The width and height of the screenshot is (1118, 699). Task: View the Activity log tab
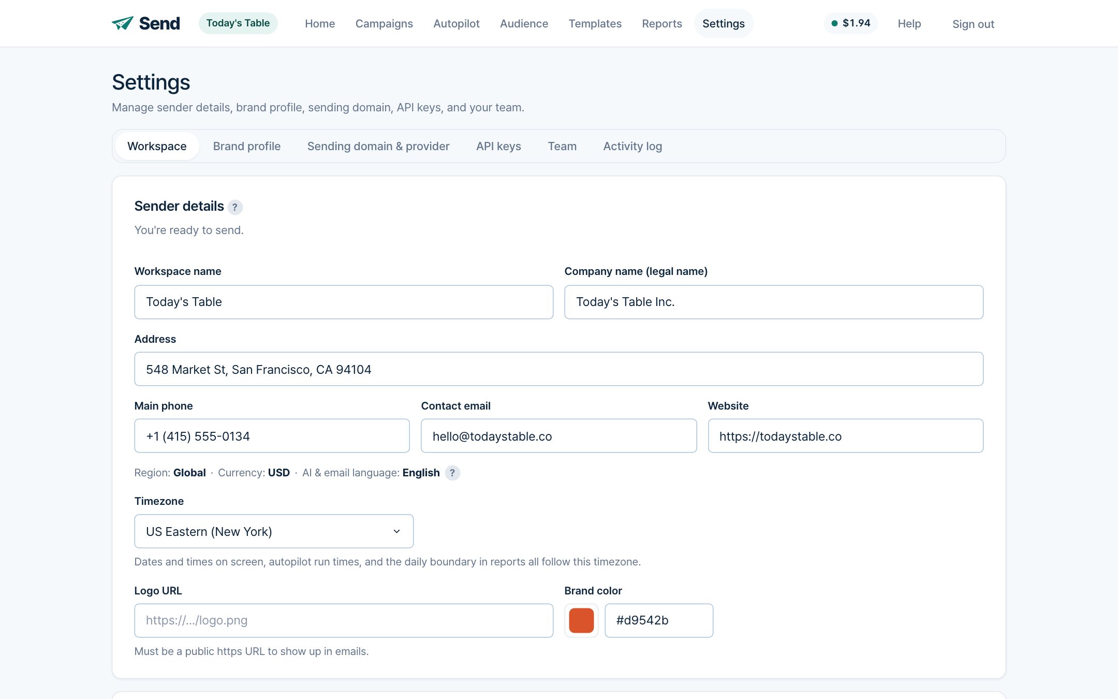[x=632, y=146]
